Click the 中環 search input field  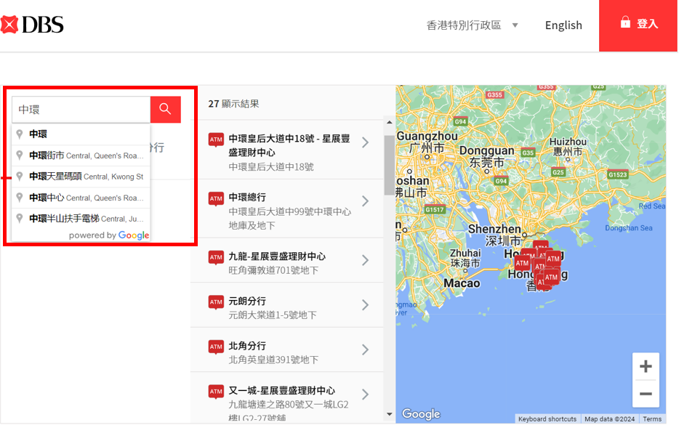click(81, 110)
